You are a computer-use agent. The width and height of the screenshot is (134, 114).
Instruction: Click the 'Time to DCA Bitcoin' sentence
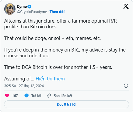tap(58, 67)
